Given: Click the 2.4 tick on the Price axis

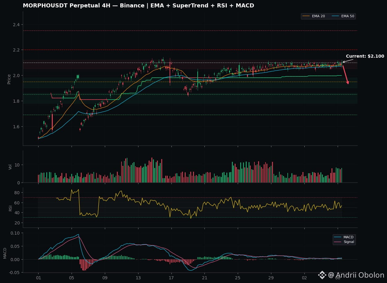Looking at the screenshot, I should point(16,24).
